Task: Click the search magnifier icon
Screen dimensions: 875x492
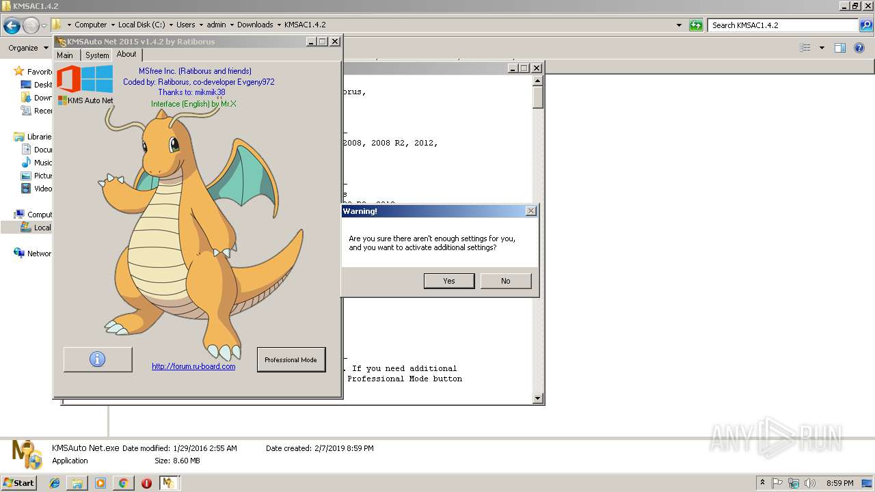Action: tap(867, 25)
